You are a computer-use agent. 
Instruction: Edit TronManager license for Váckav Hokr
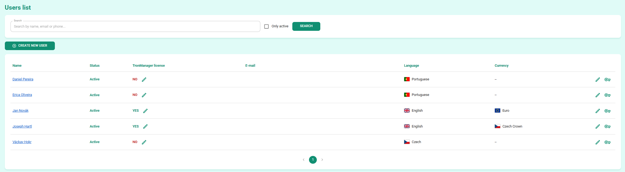pyautogui.click(x=144, y=142)
